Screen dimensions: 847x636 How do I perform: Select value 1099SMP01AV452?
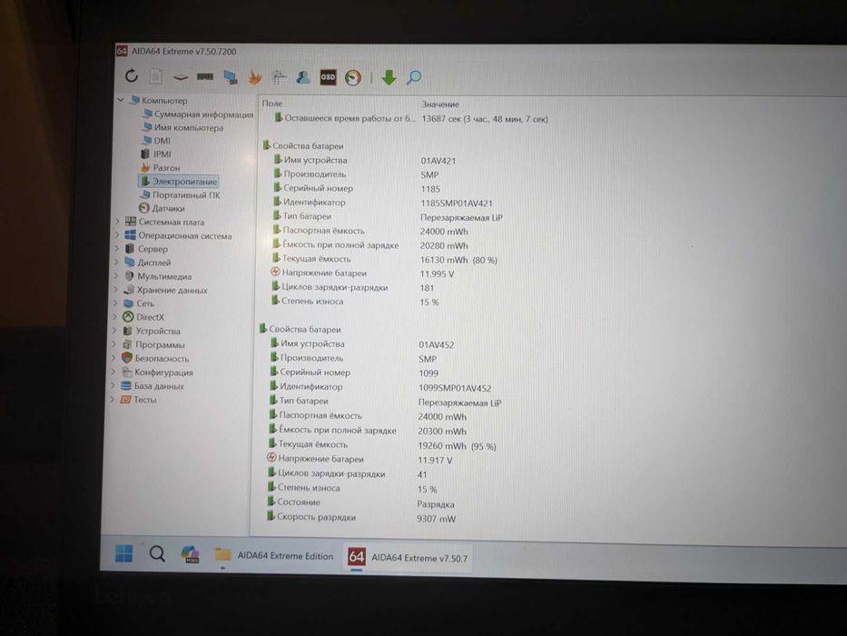[x=455, y=388]
